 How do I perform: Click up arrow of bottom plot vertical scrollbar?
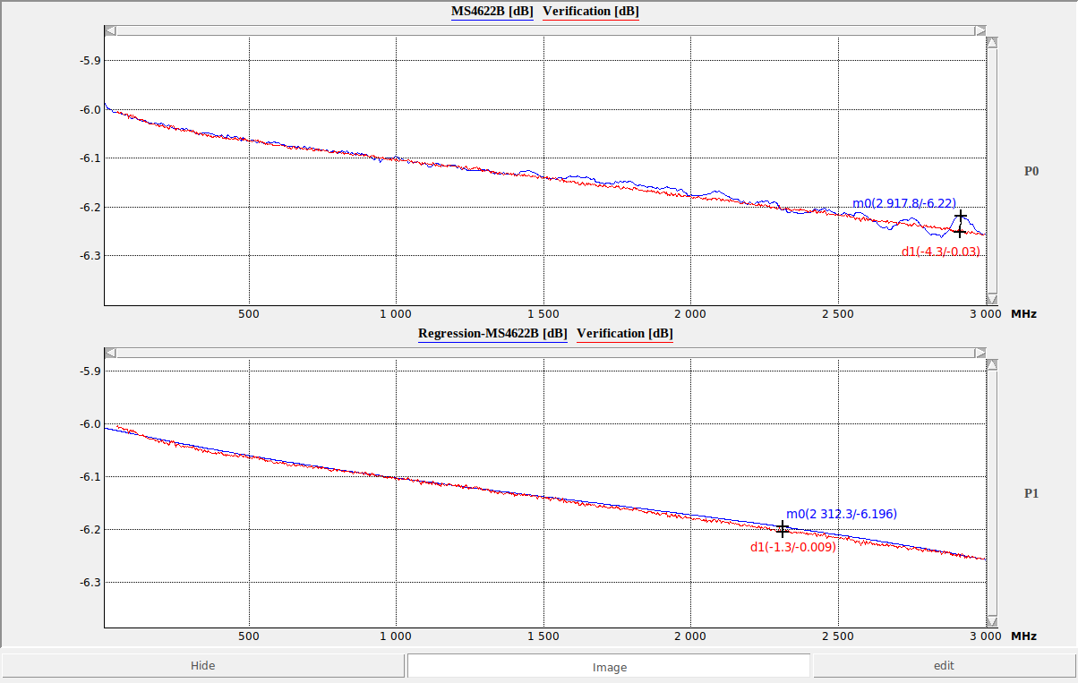(x=992, y=363)
